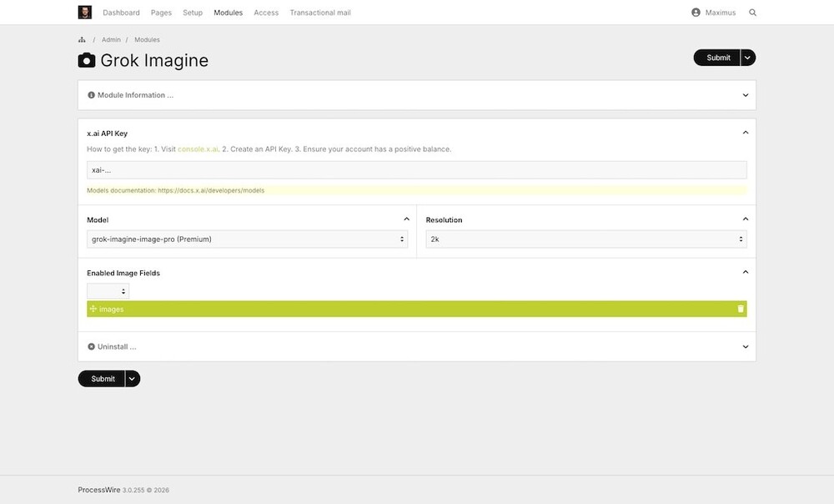The image size is (834, 504).
Task: Click the drag handle on images row
Action: [x=93, y=309]
